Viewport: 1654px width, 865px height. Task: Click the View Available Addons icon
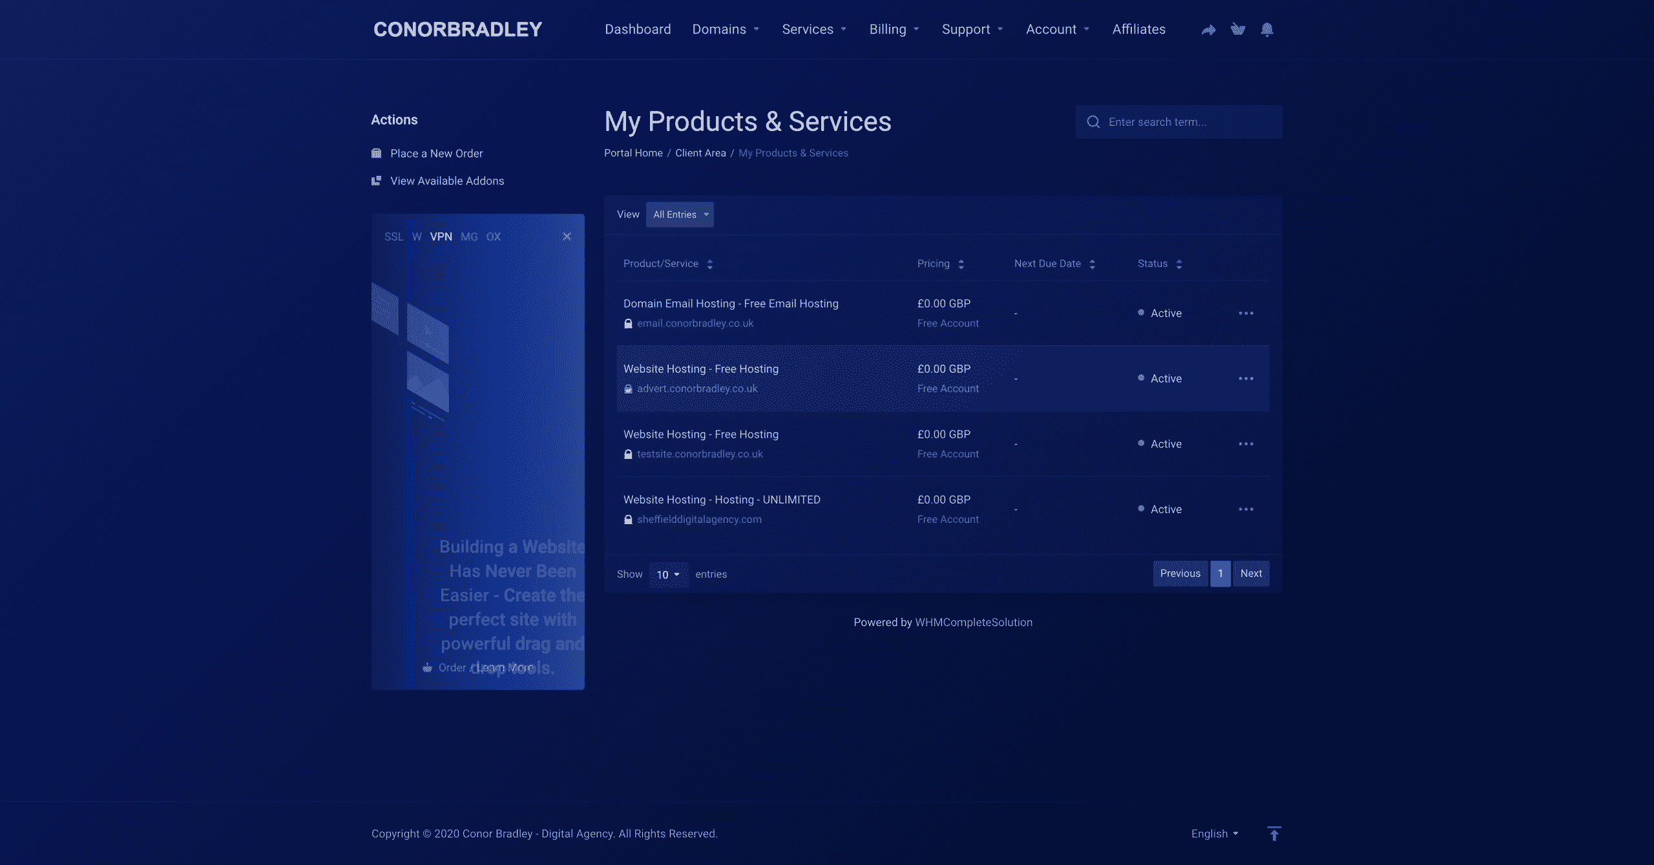pyautogui.click(x=377, y=181)
